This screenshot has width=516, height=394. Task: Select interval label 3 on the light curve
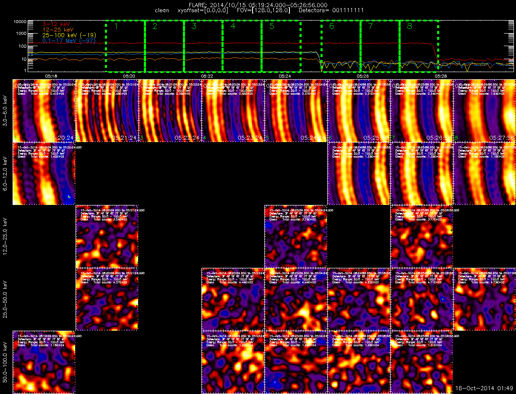194,26
